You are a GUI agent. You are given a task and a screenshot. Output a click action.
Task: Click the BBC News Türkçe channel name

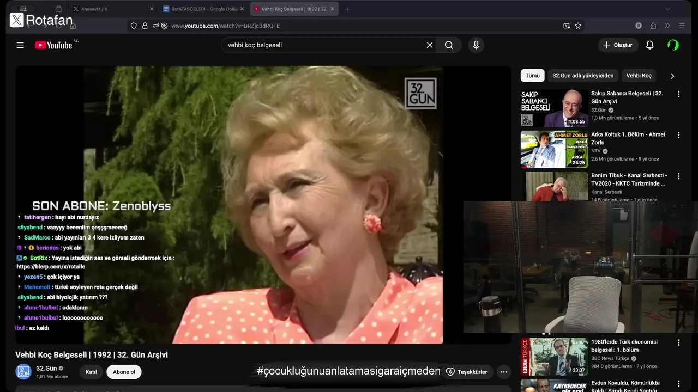(610, 358)
